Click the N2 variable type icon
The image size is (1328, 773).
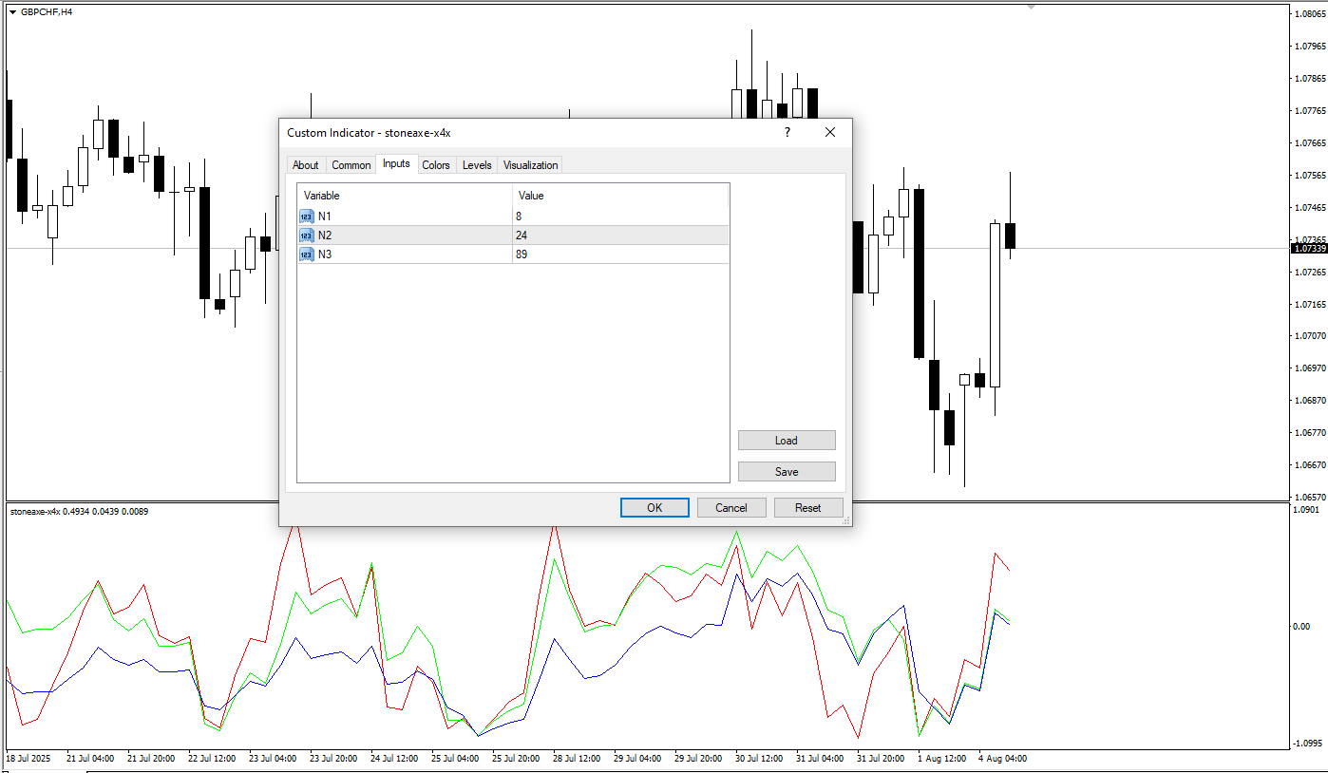(x=306, y=236)
